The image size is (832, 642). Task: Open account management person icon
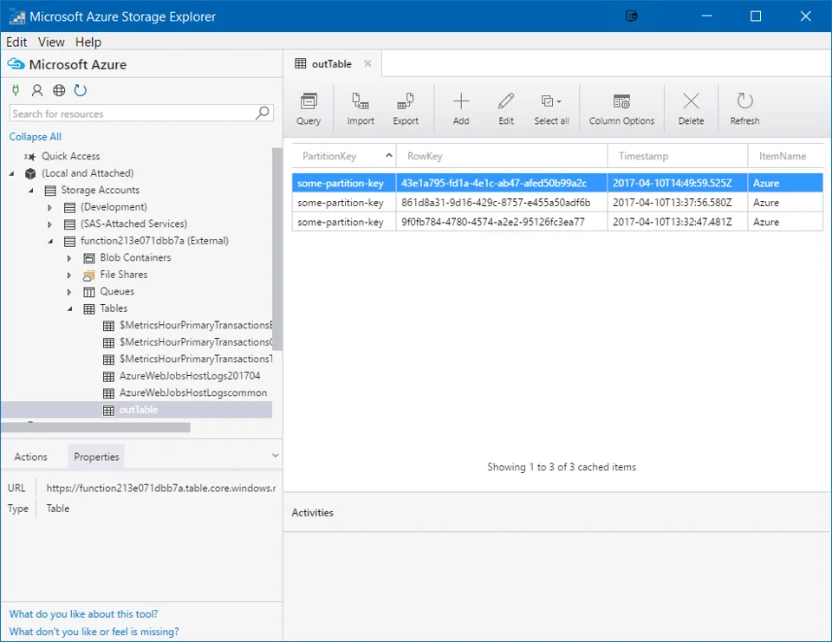click(37, 90)
